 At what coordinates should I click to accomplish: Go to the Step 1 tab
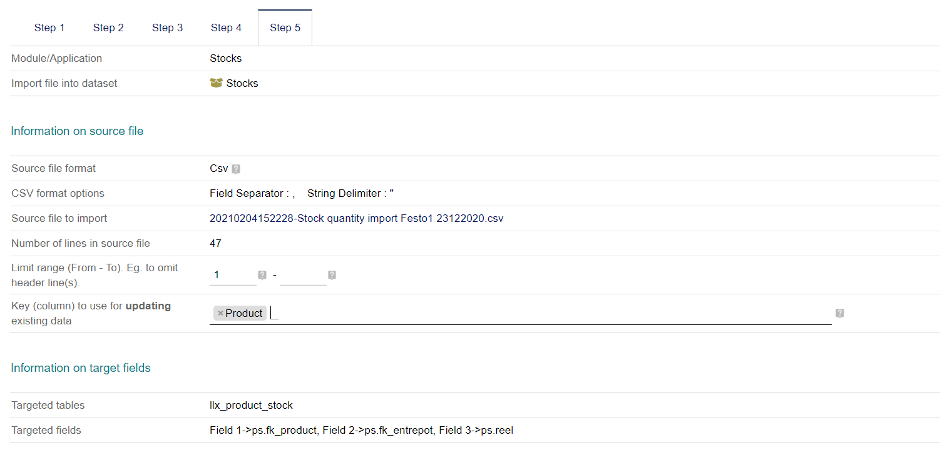[x=49, y=27]
